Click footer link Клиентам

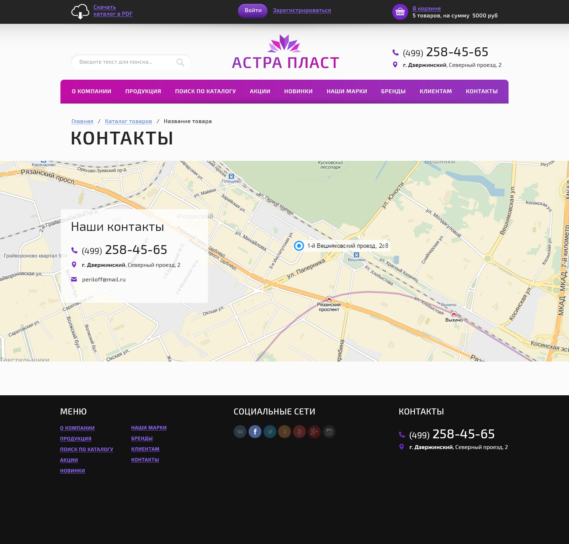click(x=145, y=449)
